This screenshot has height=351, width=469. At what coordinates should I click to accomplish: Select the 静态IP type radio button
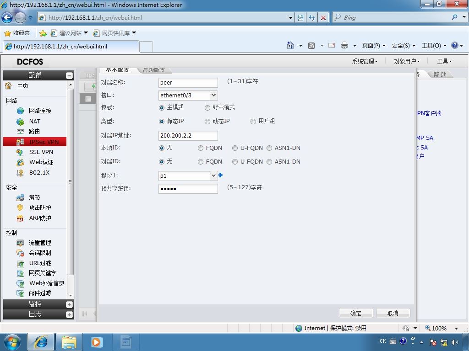tap(162, 122)
